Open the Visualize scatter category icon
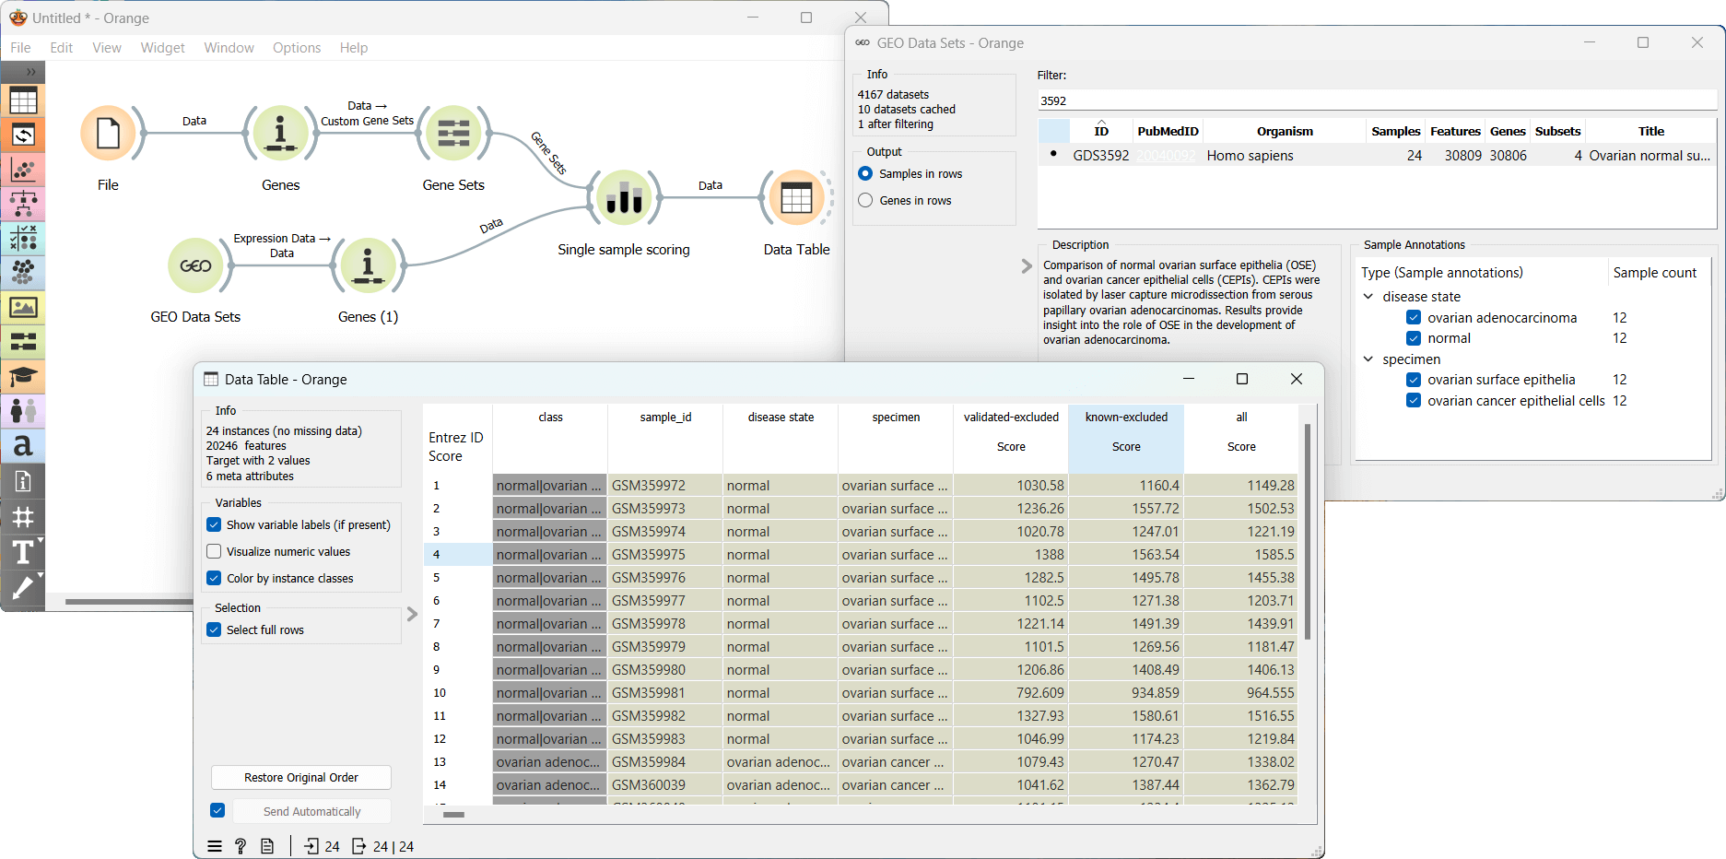1726x859 pixels. [x=23, y=170]
